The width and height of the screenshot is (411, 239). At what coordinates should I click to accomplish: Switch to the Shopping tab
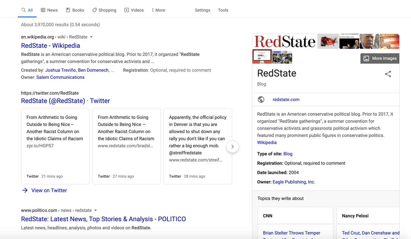click(x=104, y=10)
